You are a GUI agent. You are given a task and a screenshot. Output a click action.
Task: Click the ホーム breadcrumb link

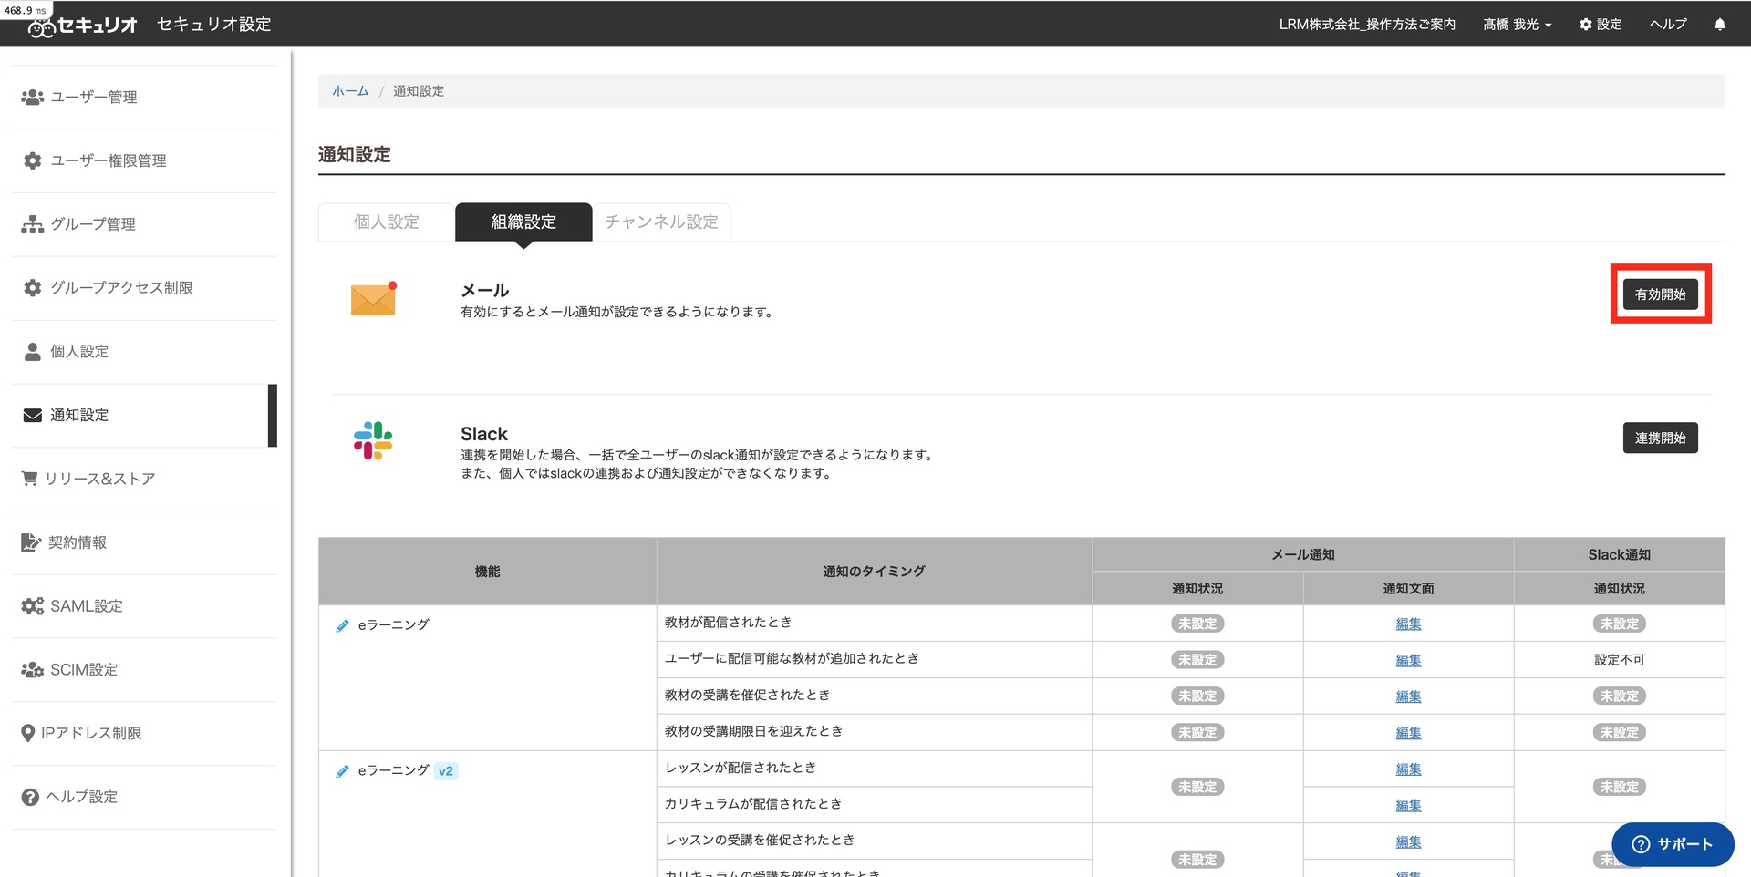(350, 91)
